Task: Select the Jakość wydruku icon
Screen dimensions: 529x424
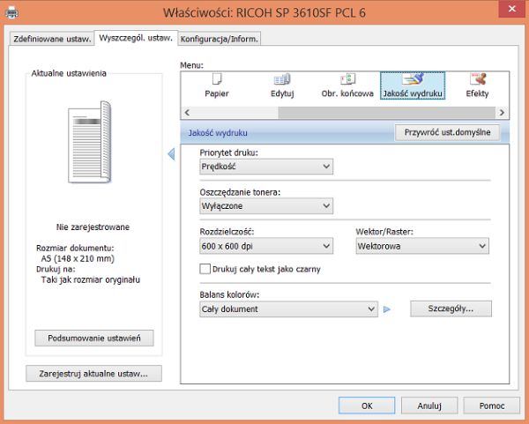Action: coord(413,86)
